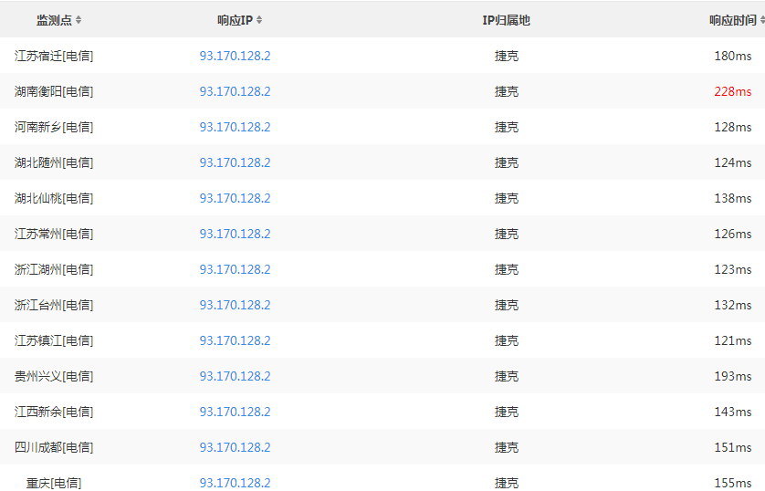Open IP link in 浙江湖州[电信] row

(x=235, y=269)
